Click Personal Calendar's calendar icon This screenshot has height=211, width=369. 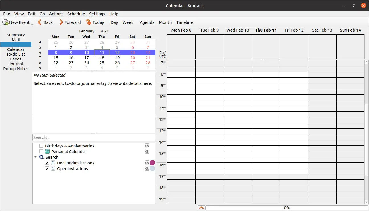point(48,151)
